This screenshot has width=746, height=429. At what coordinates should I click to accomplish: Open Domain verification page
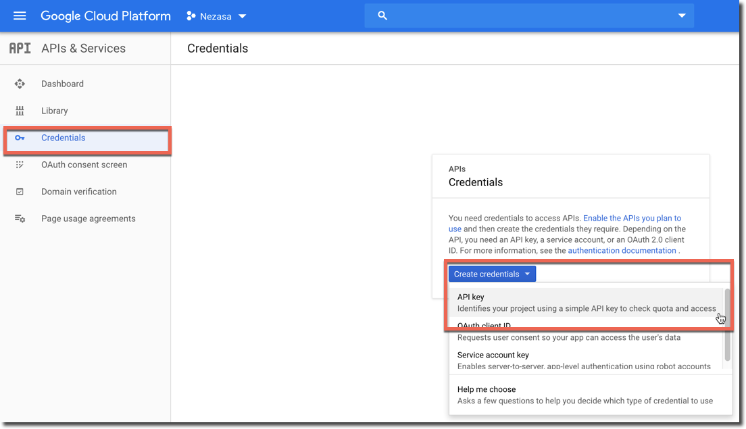pos(79,192)
